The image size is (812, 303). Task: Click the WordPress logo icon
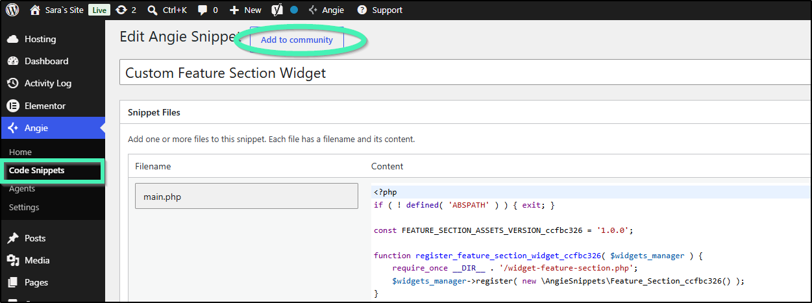[12, 10]
